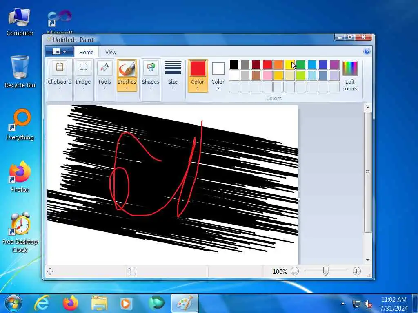Click the cursor position icon in status bar

point(50,271)
